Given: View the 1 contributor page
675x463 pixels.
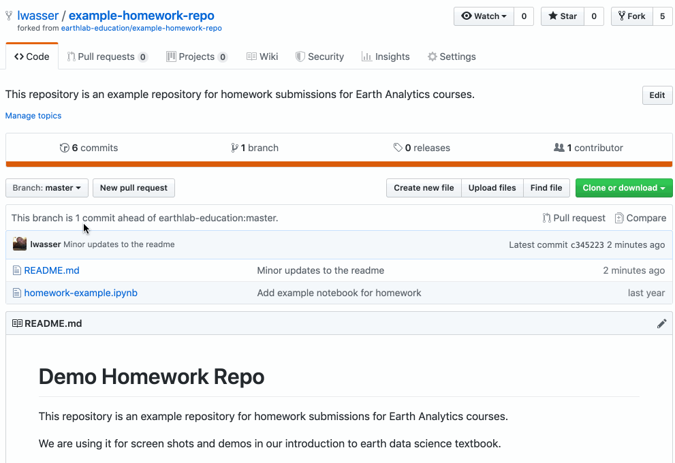Looking at the screenshot, I should [588, 148].
